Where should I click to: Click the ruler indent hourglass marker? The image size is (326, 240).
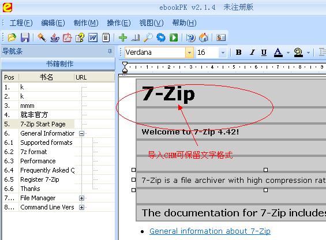tap(125, 67)
